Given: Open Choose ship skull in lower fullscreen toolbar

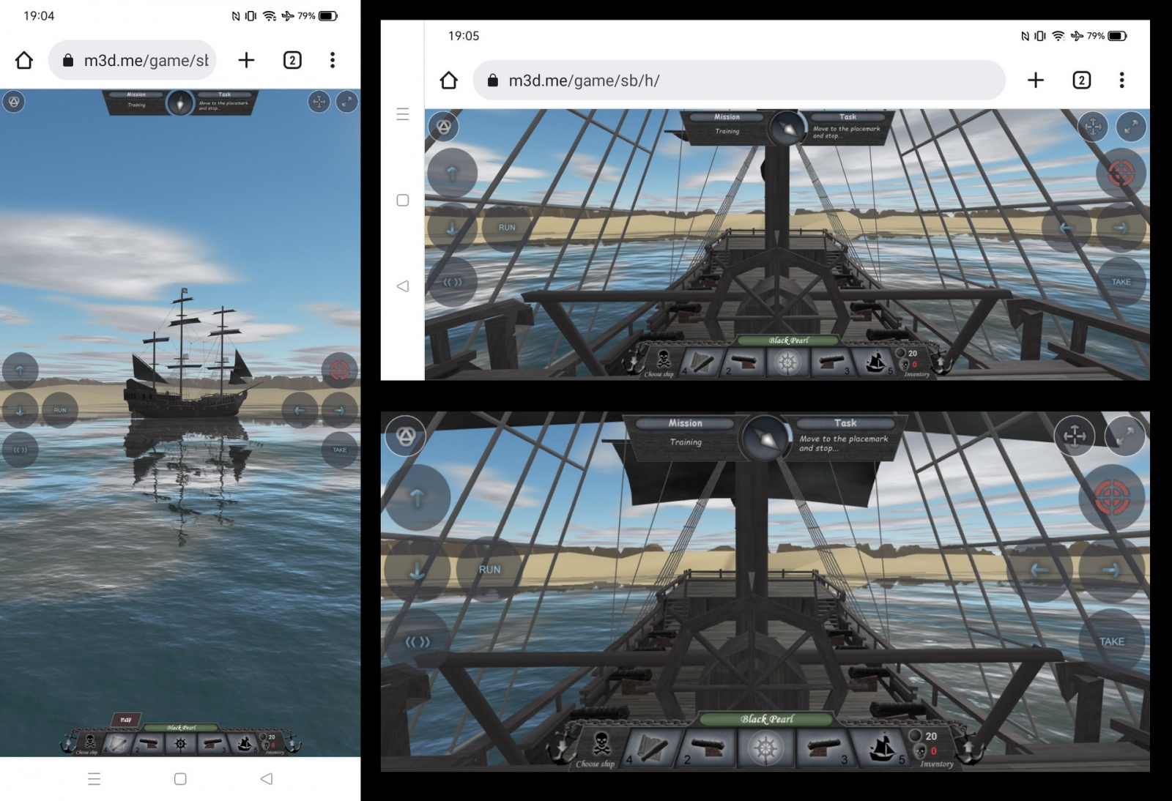Looking at the screenshot, I should point(600,748).
